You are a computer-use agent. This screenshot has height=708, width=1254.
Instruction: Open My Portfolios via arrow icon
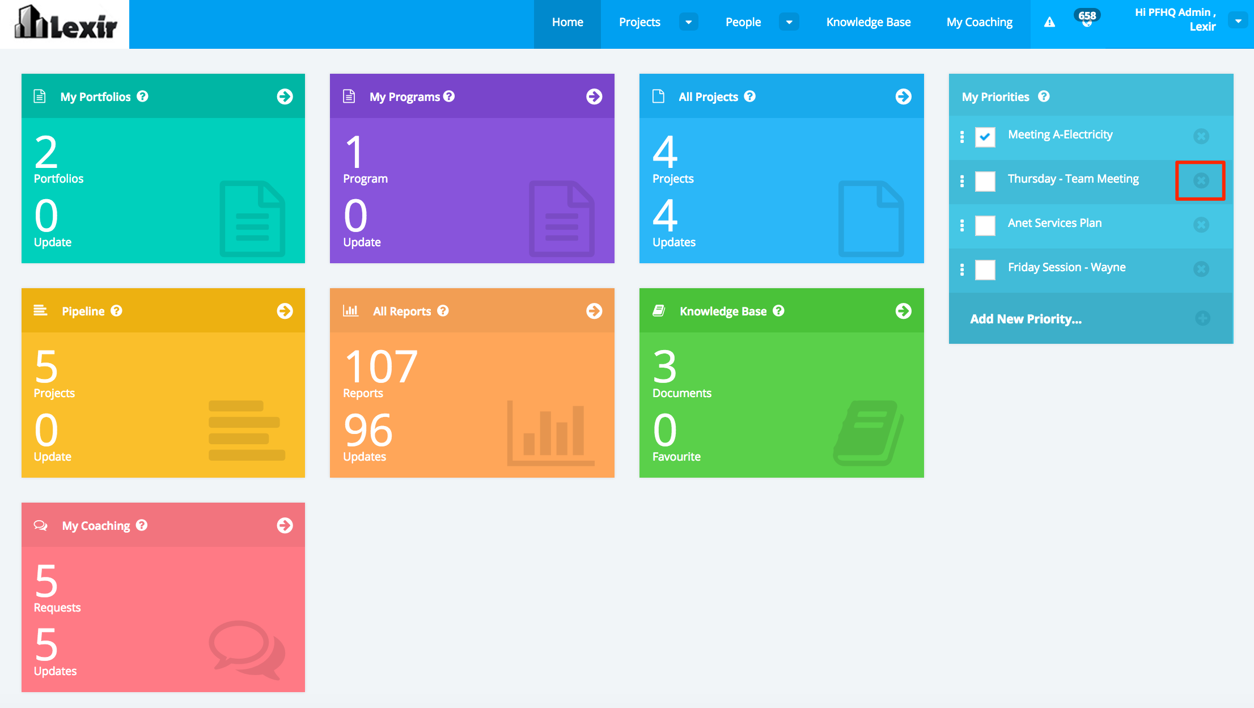tap(285, 96)
